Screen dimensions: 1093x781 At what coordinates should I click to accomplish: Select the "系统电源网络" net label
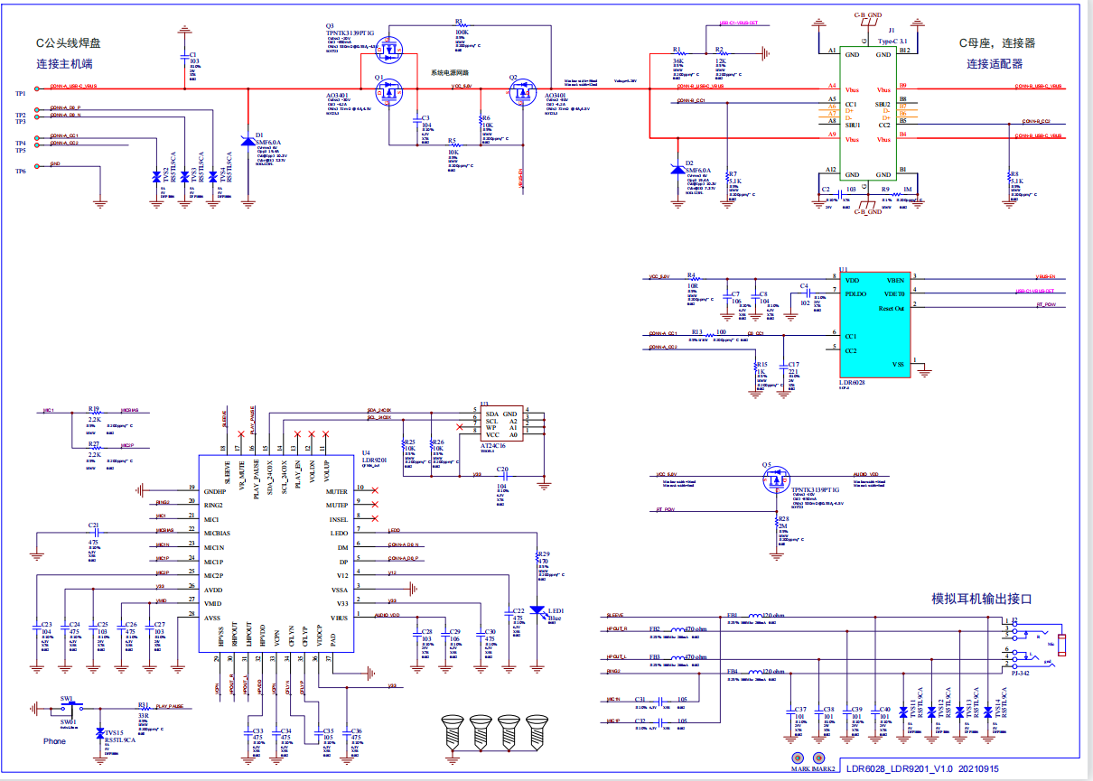[x=449, y=72]
